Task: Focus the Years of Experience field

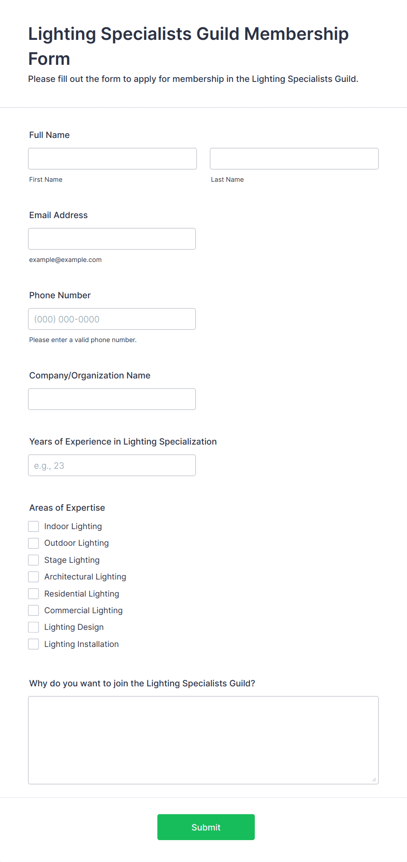Action: 112,465
